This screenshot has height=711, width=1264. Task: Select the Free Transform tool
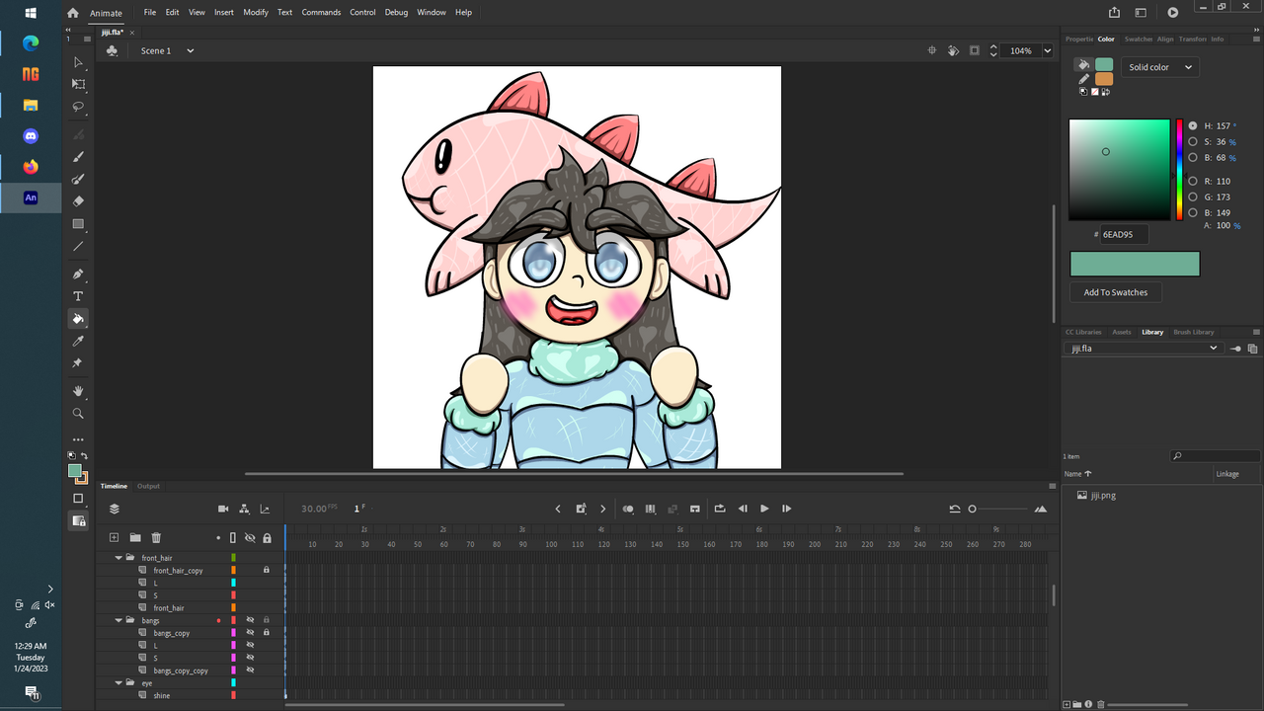point(78,85)
